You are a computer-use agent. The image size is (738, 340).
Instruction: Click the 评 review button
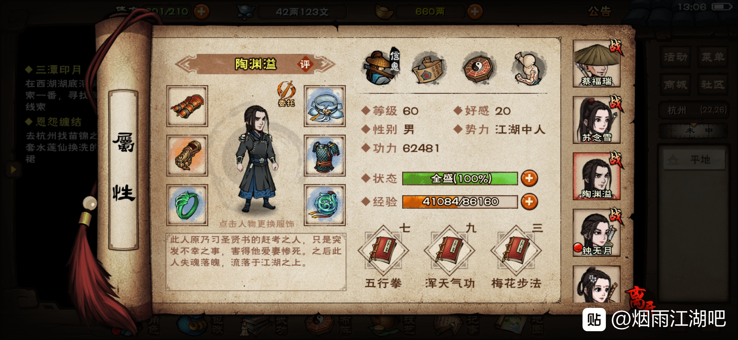click(x=305, y=65)
